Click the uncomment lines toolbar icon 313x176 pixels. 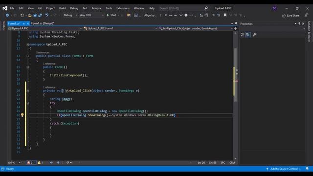[x=218, y=15]
